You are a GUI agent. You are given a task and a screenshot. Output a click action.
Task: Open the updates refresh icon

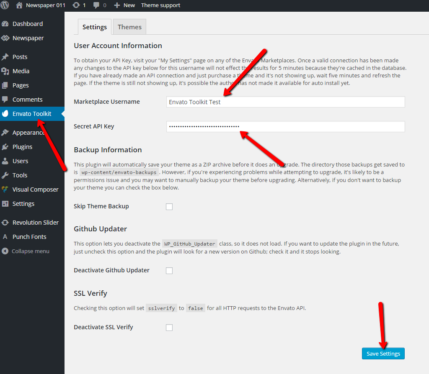(x=76, y=5)
